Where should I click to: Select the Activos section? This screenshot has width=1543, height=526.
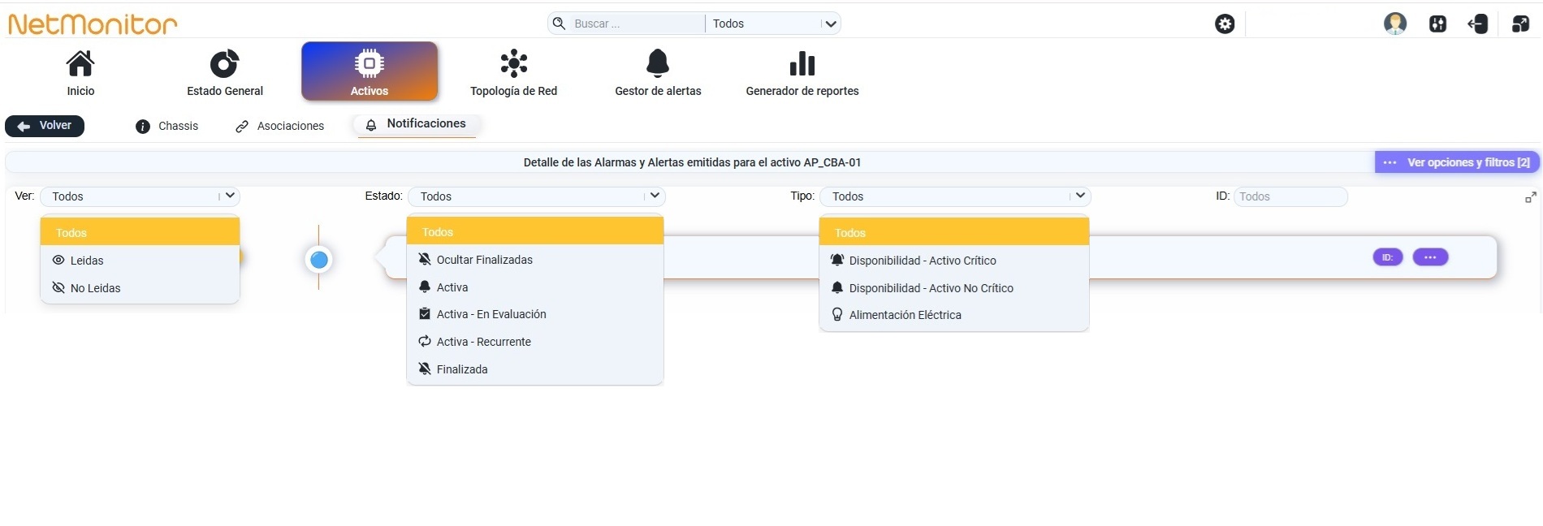tap(370, 71)
